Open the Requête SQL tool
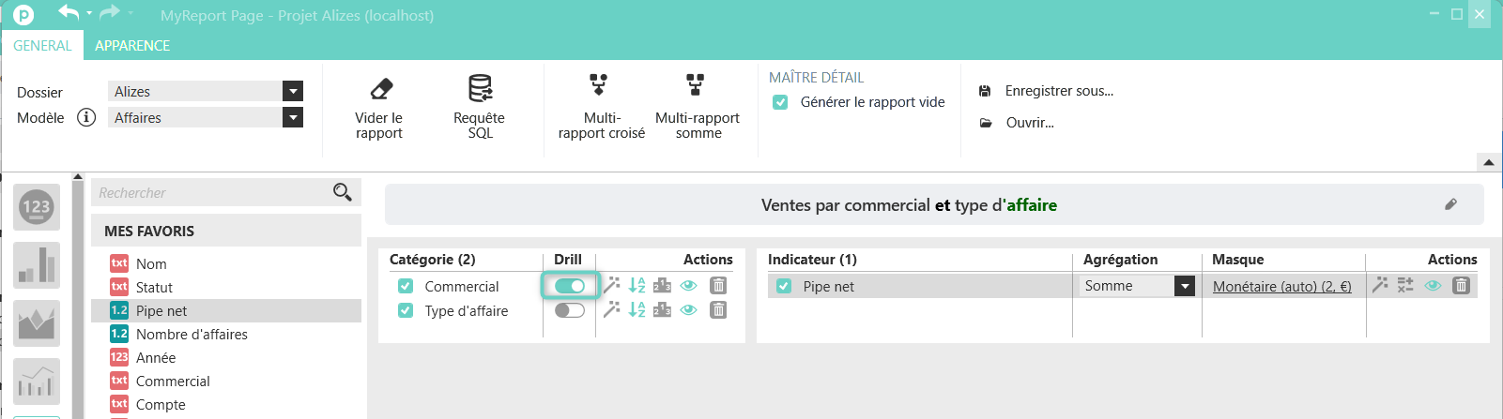 pos(480,89)
